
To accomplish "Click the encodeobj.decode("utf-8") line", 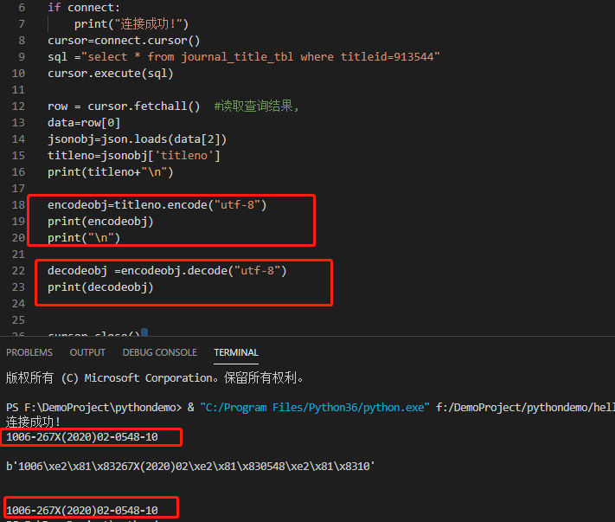I will [x=166, y=271].
